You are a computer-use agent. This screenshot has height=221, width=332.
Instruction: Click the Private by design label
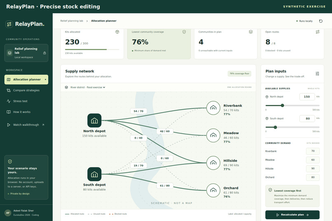(x=19, y=194)
